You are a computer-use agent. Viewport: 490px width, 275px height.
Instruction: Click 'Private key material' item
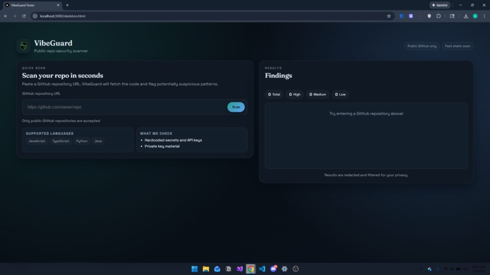162,146
